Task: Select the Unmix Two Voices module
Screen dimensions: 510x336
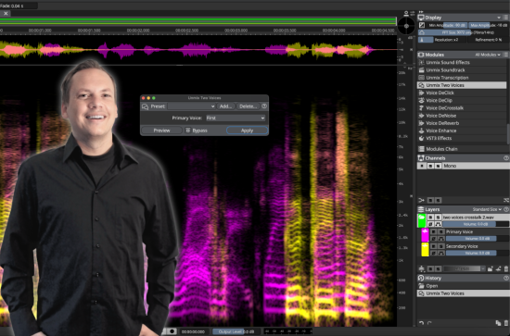Action: tap(462, 85)
